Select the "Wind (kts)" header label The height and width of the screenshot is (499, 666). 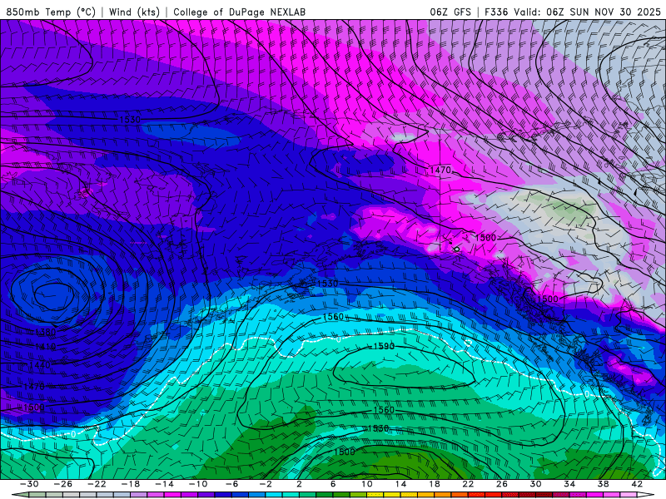point(134,12)
